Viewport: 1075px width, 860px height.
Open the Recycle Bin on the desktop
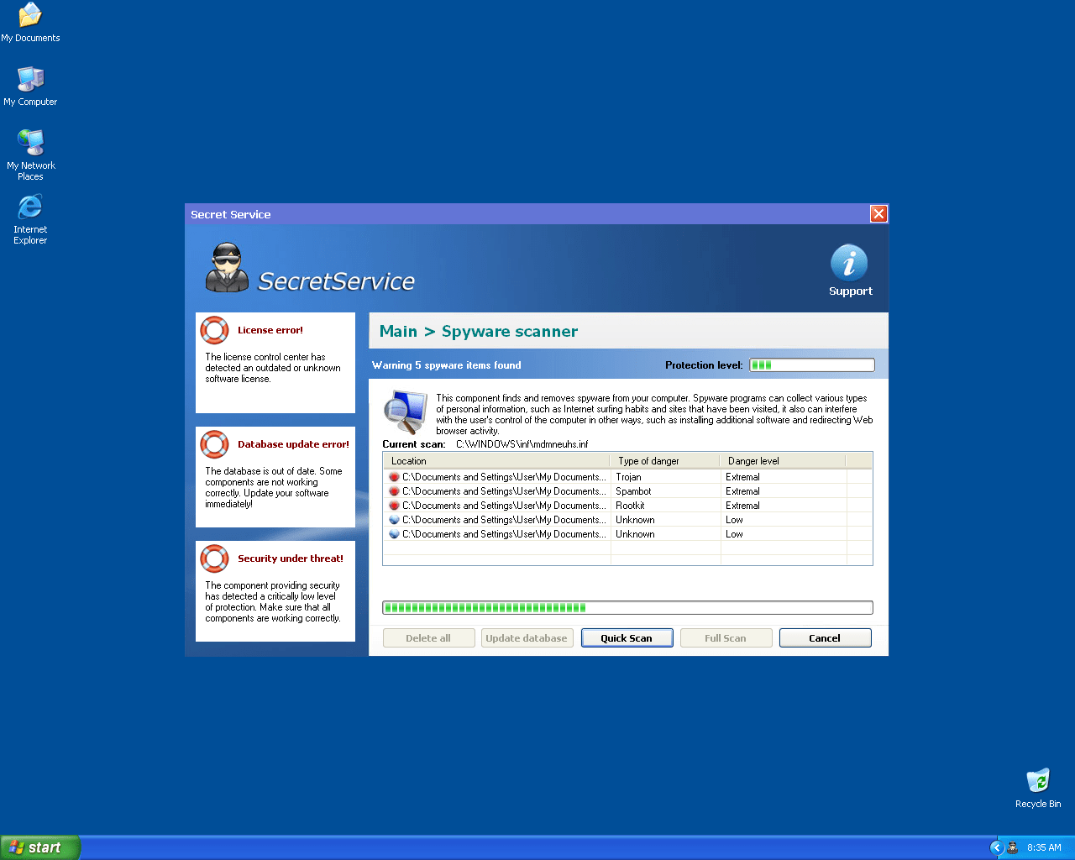coord(1038,780)
